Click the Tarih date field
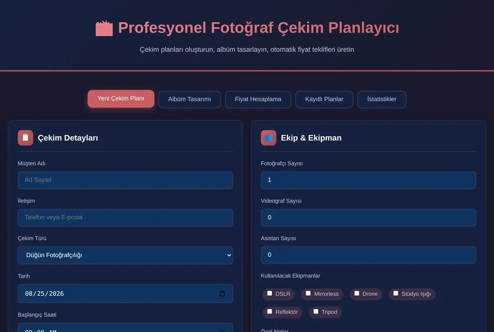494x332 pixels. pyautogui.click(x=126, y=294)
